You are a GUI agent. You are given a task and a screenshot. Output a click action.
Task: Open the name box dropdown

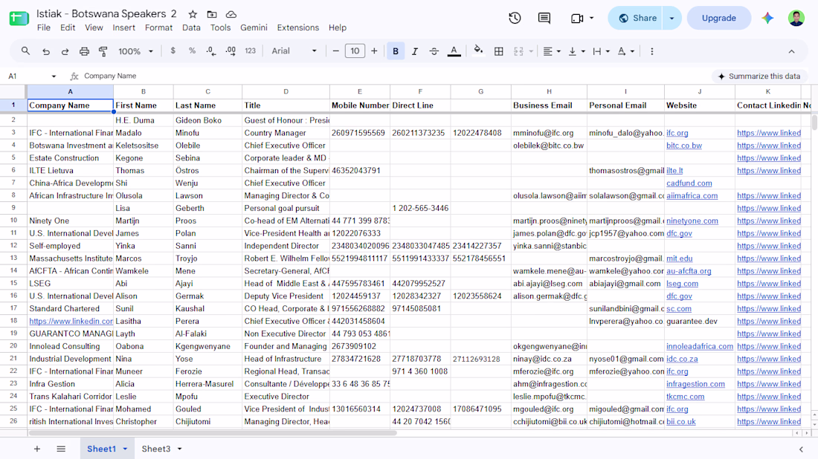pos(54,76)
